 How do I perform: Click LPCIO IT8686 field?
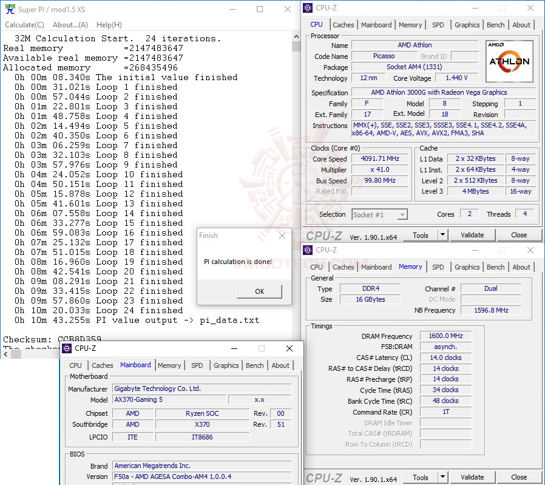coord(202,437)
